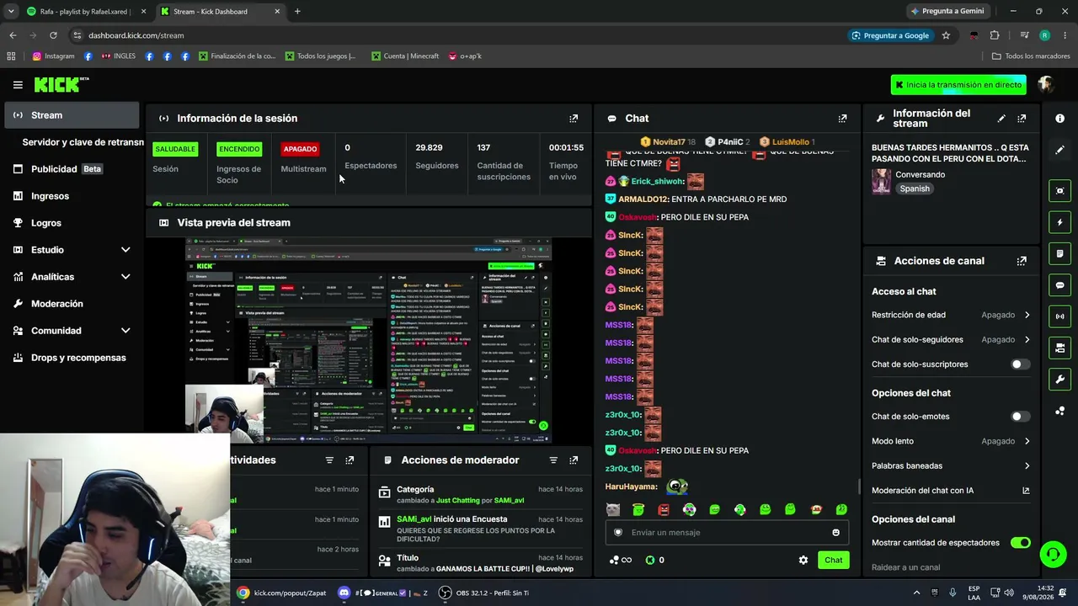Open the Kick hamburger menu
Screen dimensions: 1078x606
click(18, 85)
